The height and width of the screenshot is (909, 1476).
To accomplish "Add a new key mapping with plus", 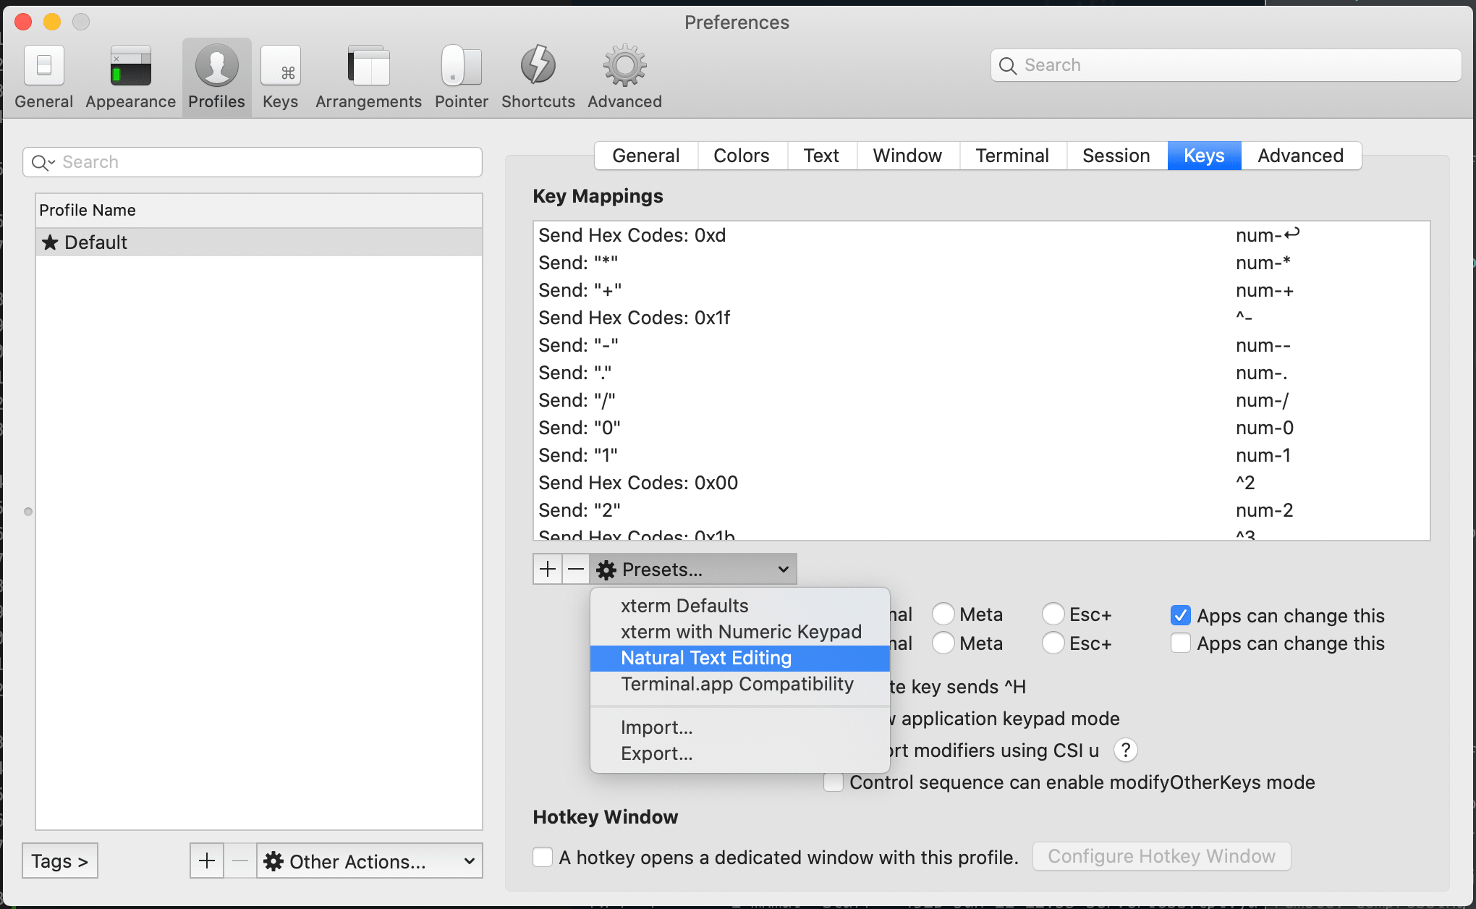I will [x=548, y=570].
